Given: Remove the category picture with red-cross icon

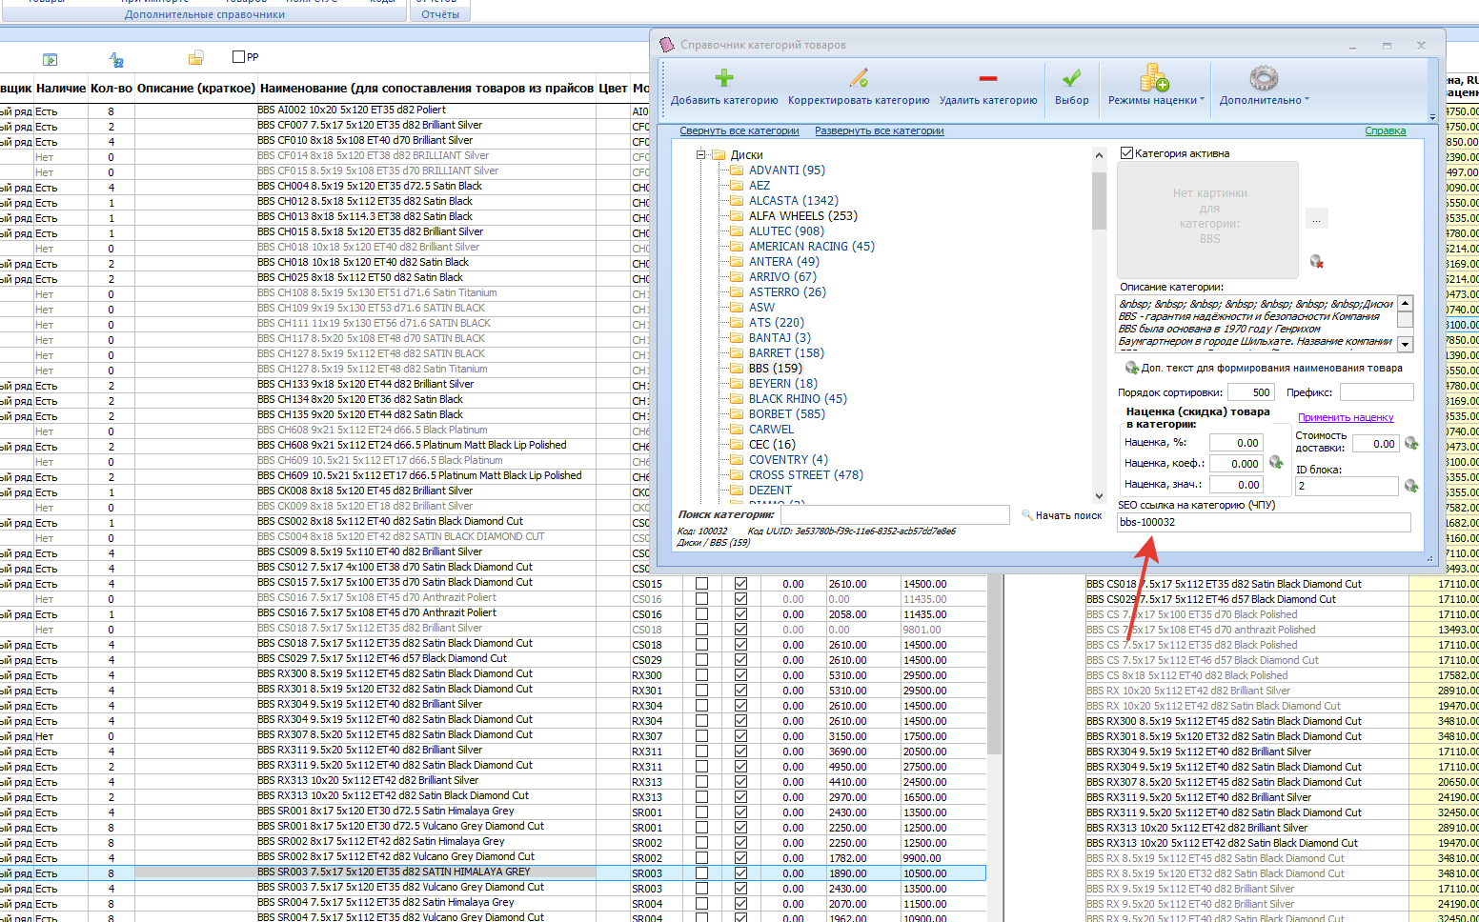Looking at the screenshot, I should point(1317,261).
